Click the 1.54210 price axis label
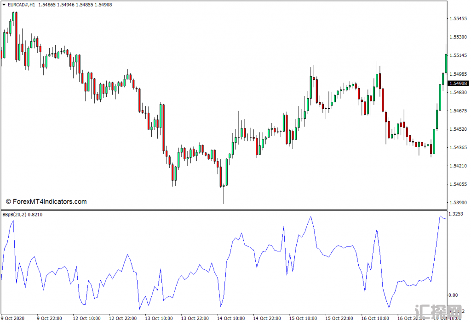Viewport: 471px width, 323px height. 458,166
